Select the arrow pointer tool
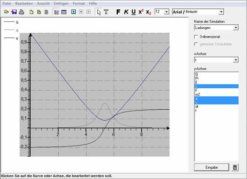Screen dimensions: 247x179 coord(99,12)
